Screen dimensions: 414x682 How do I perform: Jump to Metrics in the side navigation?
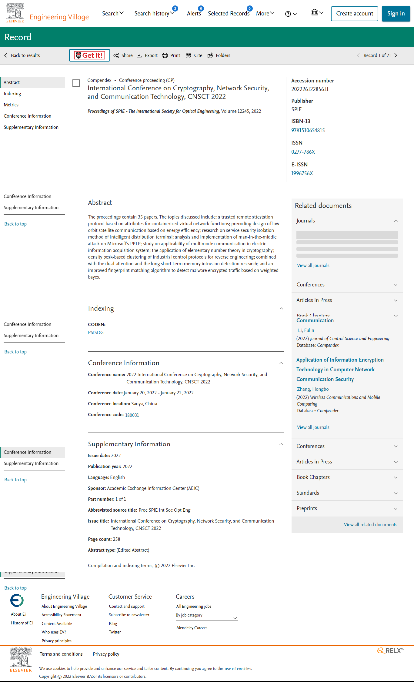pyautogui.click(x=11, y=105)
